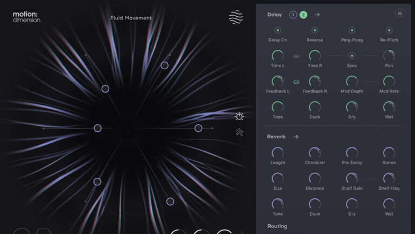Image resolution: width=415 pixels, height=234 pixels.
Task: Click the squiggle motion icon
Action: click(x=239, y=132)
